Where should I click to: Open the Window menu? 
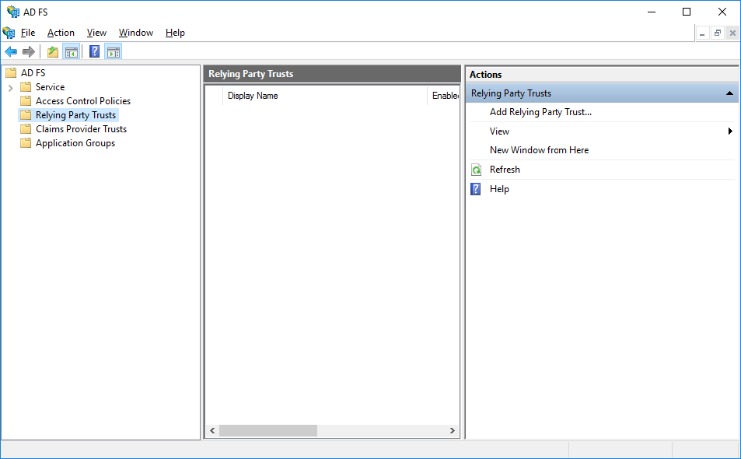click(135, 33)
